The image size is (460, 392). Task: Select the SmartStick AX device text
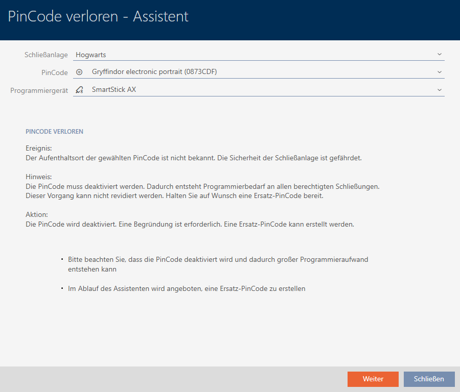click(x=114, y=90)
